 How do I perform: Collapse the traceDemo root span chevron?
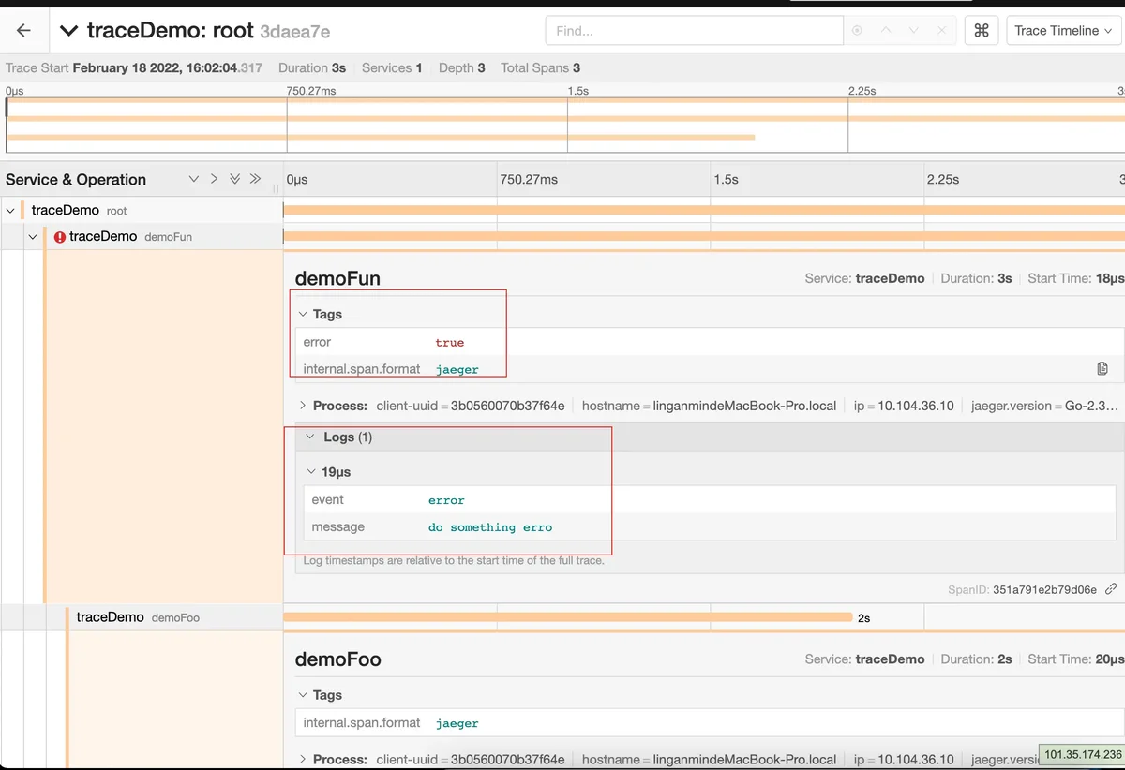[10, 211]
